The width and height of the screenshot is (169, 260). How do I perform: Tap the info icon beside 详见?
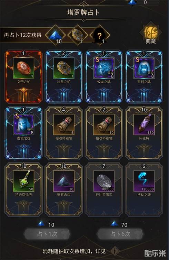click(115, 251)
